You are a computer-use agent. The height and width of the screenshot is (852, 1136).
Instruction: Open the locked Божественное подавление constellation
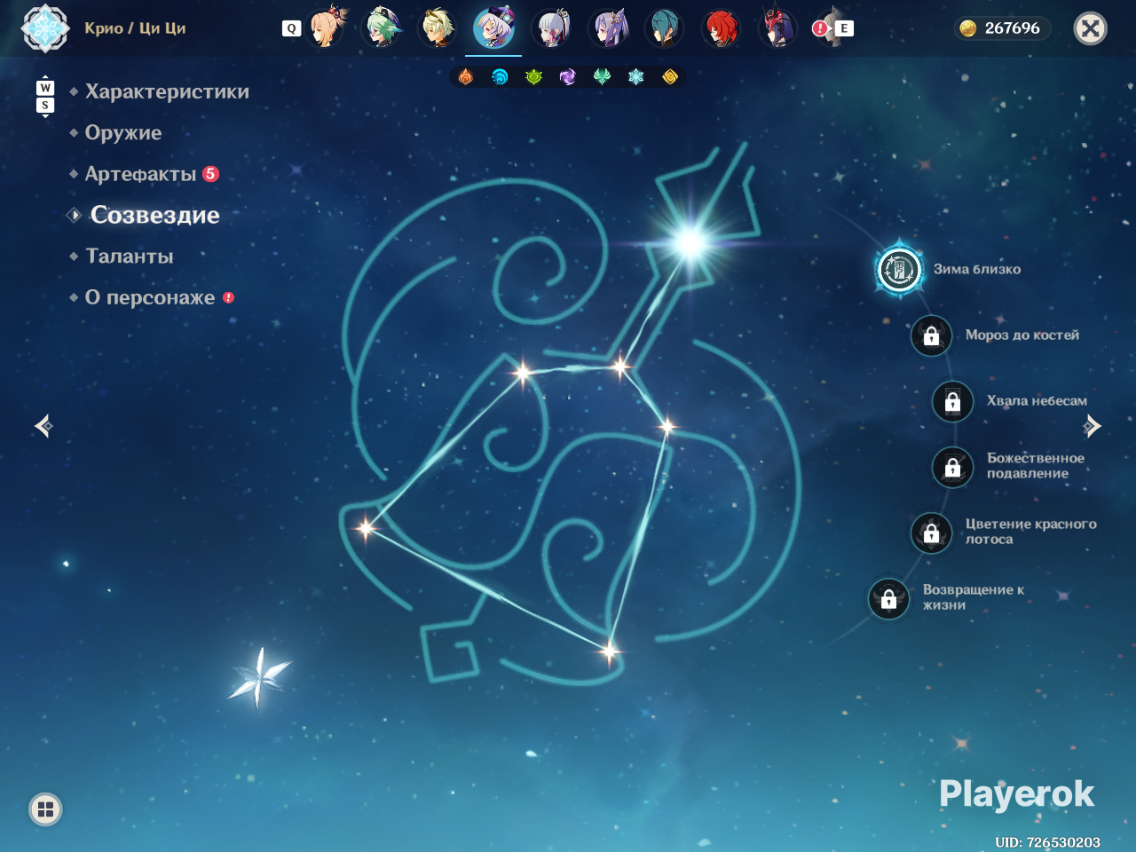pos(952,467)
